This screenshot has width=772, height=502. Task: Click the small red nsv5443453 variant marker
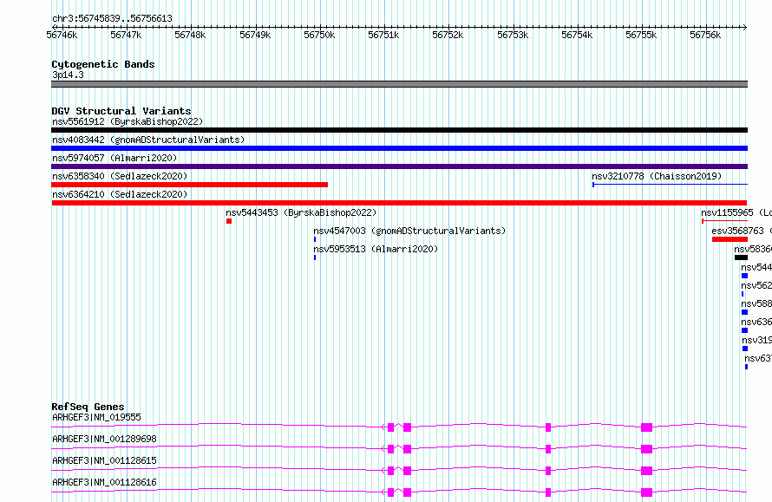click(x=229, y=221)
